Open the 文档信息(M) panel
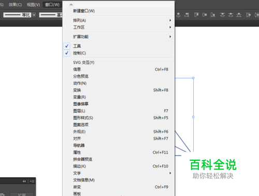The width and height of the screenshot is (259, 196). [x=119, y=180]
